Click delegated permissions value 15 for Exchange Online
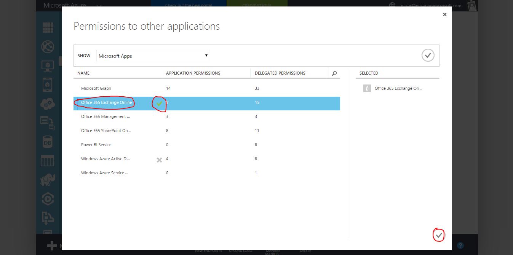Screen dimensions: 513x255 coord(257,102)
